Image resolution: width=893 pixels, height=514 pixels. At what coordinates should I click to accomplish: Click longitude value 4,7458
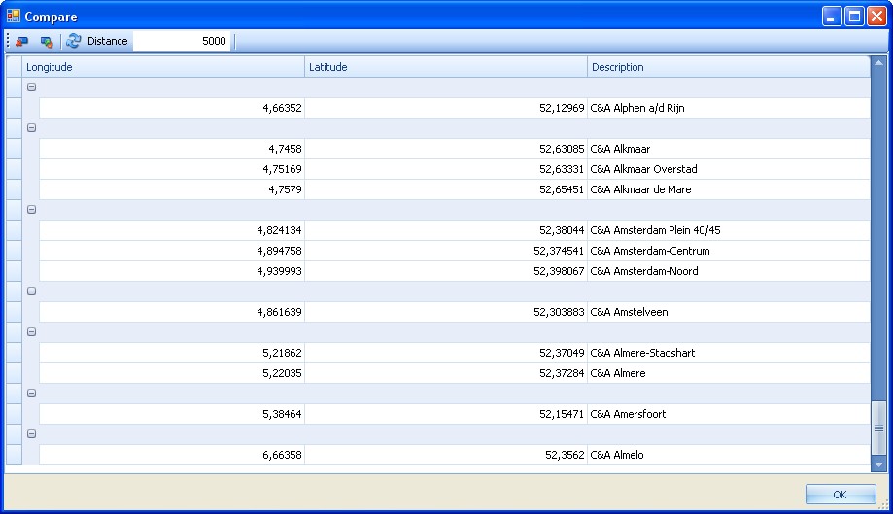coord(285,149)
